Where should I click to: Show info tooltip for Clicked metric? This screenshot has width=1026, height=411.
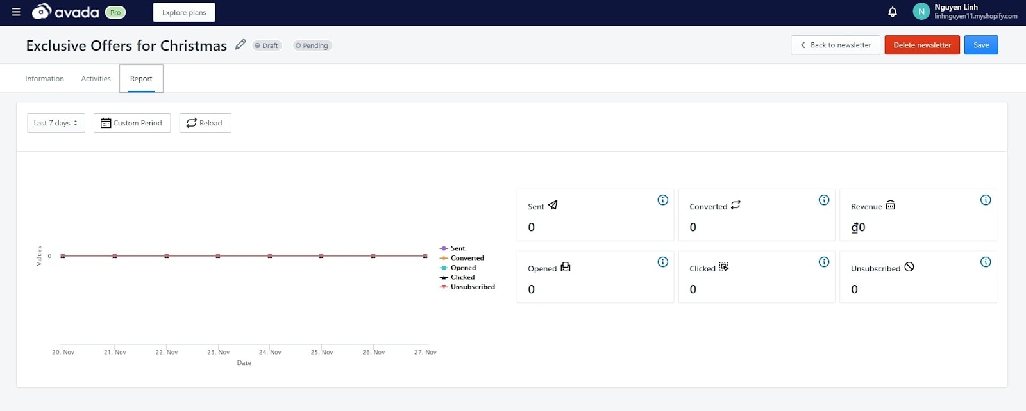(824, 262)
